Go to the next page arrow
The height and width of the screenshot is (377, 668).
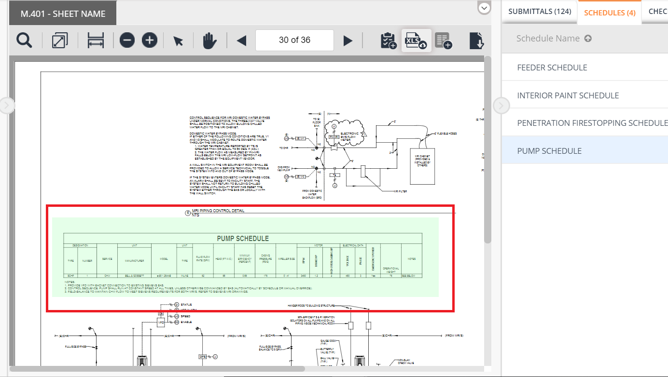[348, 41]
